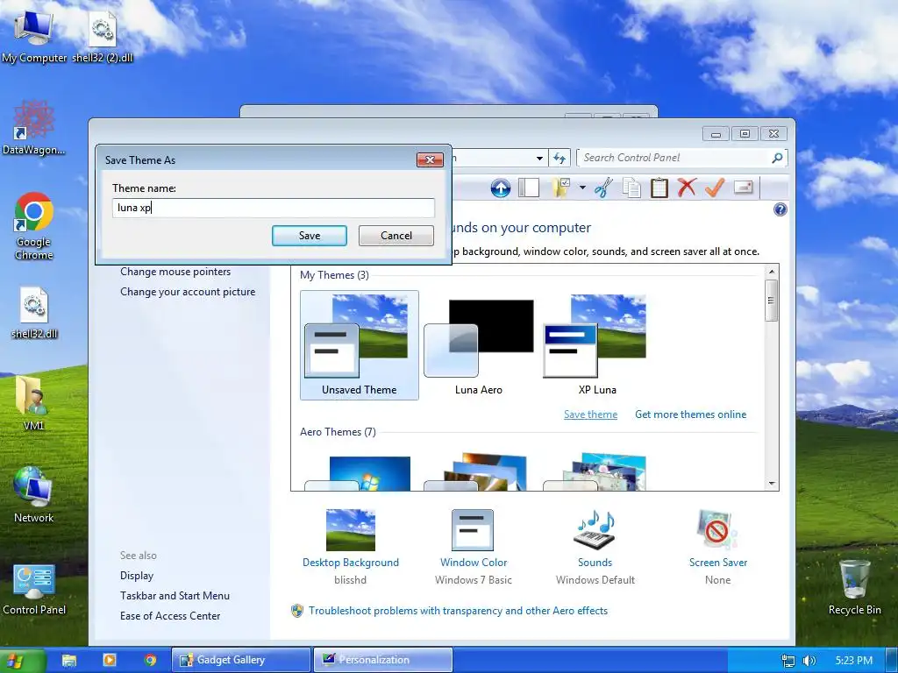898x673 pixels.
Task: Toggle the navigation pane layout icon
Action: 529,188
